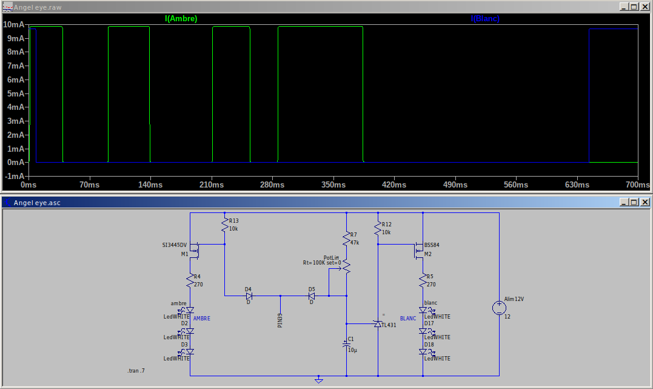Select the R12 resistor symbol
Image resolution: width=653 pixels, height=389 pixels.
pos(378,228)
